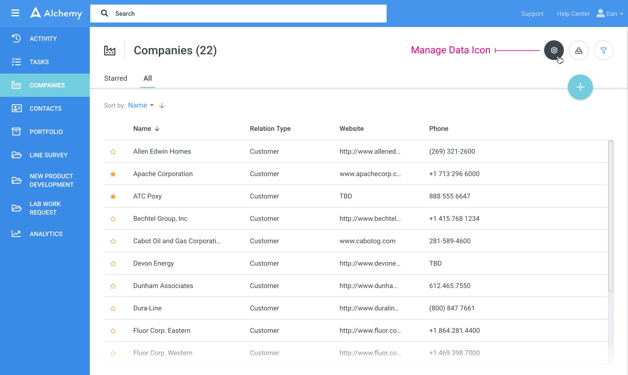The width and height of the screenshot is (628, 375).
Task: Go to Portfolio in the sidebar
Action: (x=45, y=132)
